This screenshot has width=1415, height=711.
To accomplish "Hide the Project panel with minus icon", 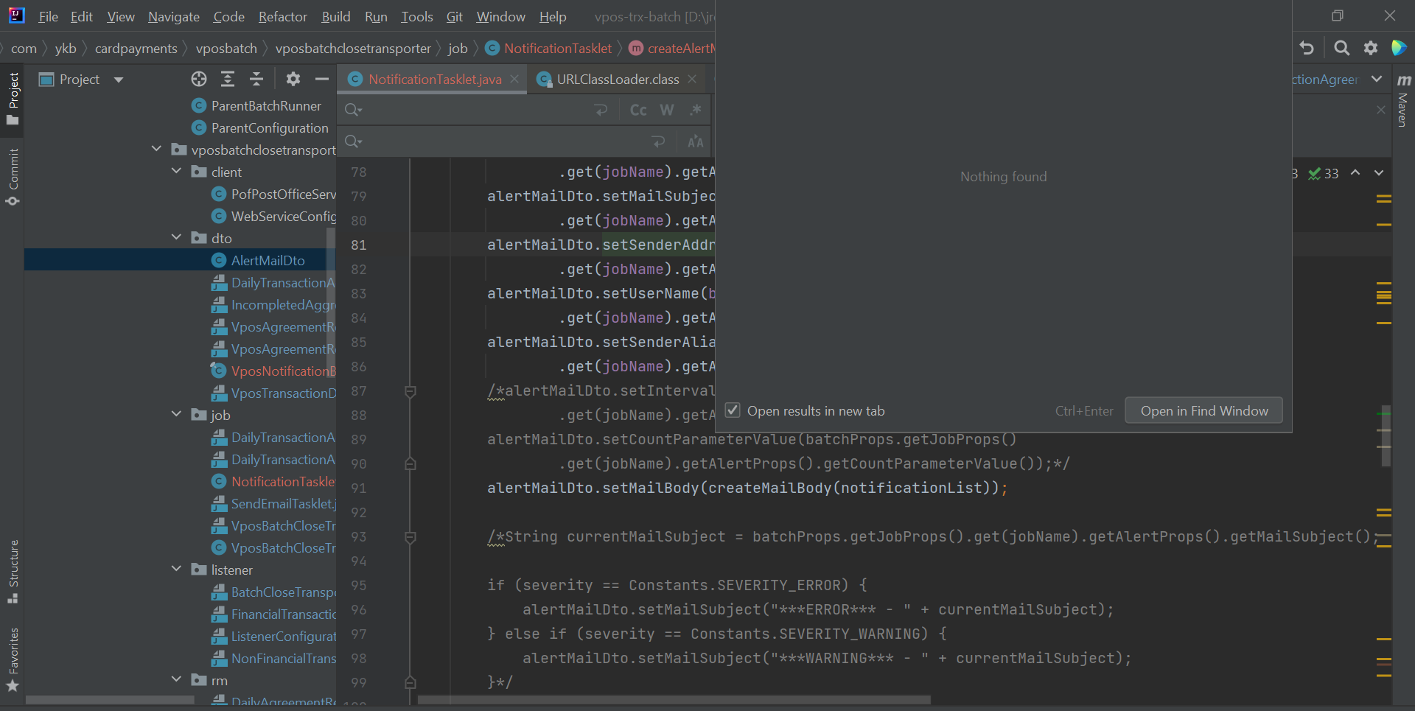I will click(321, 79).
